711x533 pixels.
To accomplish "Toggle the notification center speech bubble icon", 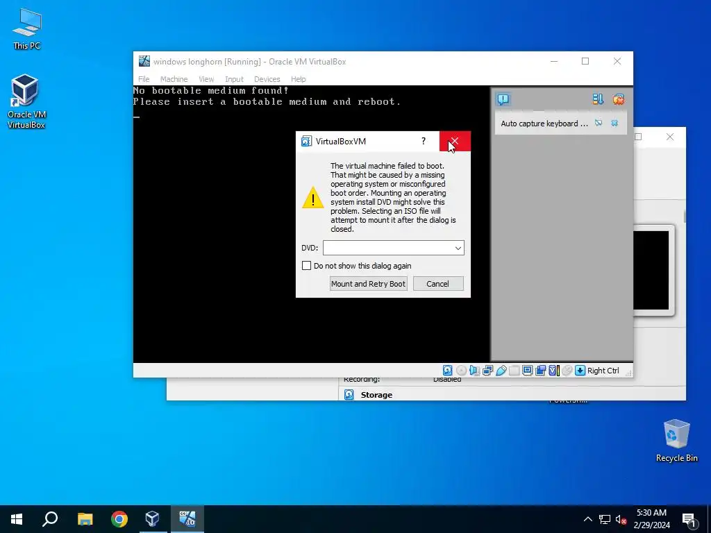I will (x=503, y=99).
